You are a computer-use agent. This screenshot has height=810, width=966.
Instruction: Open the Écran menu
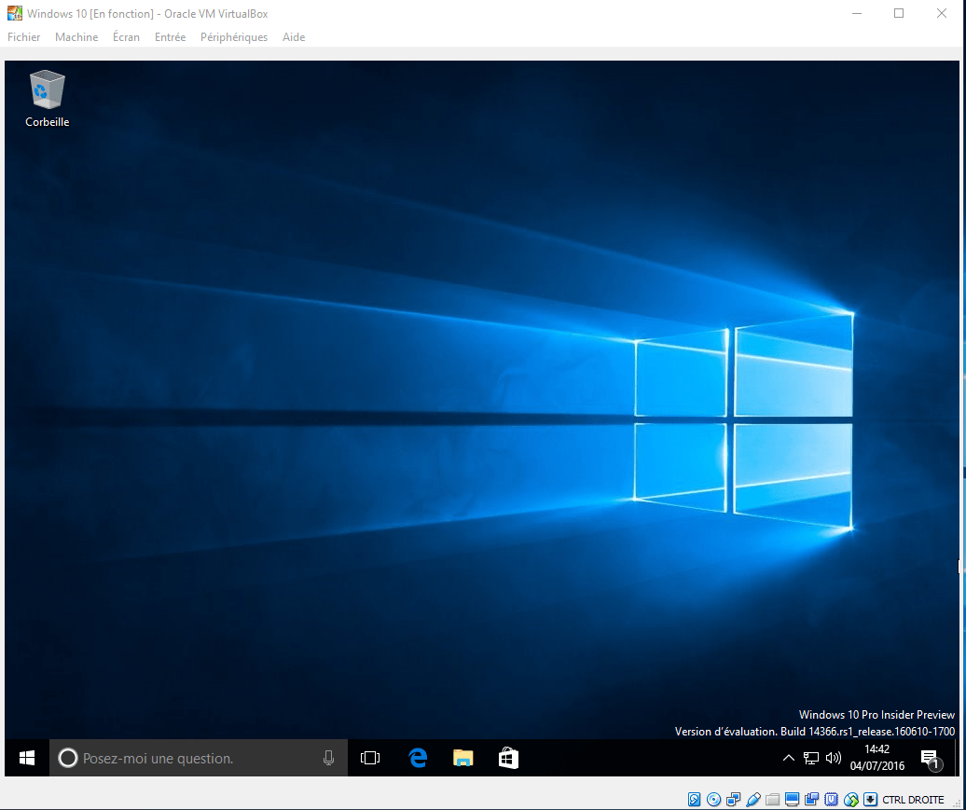[x=126, y=37]
